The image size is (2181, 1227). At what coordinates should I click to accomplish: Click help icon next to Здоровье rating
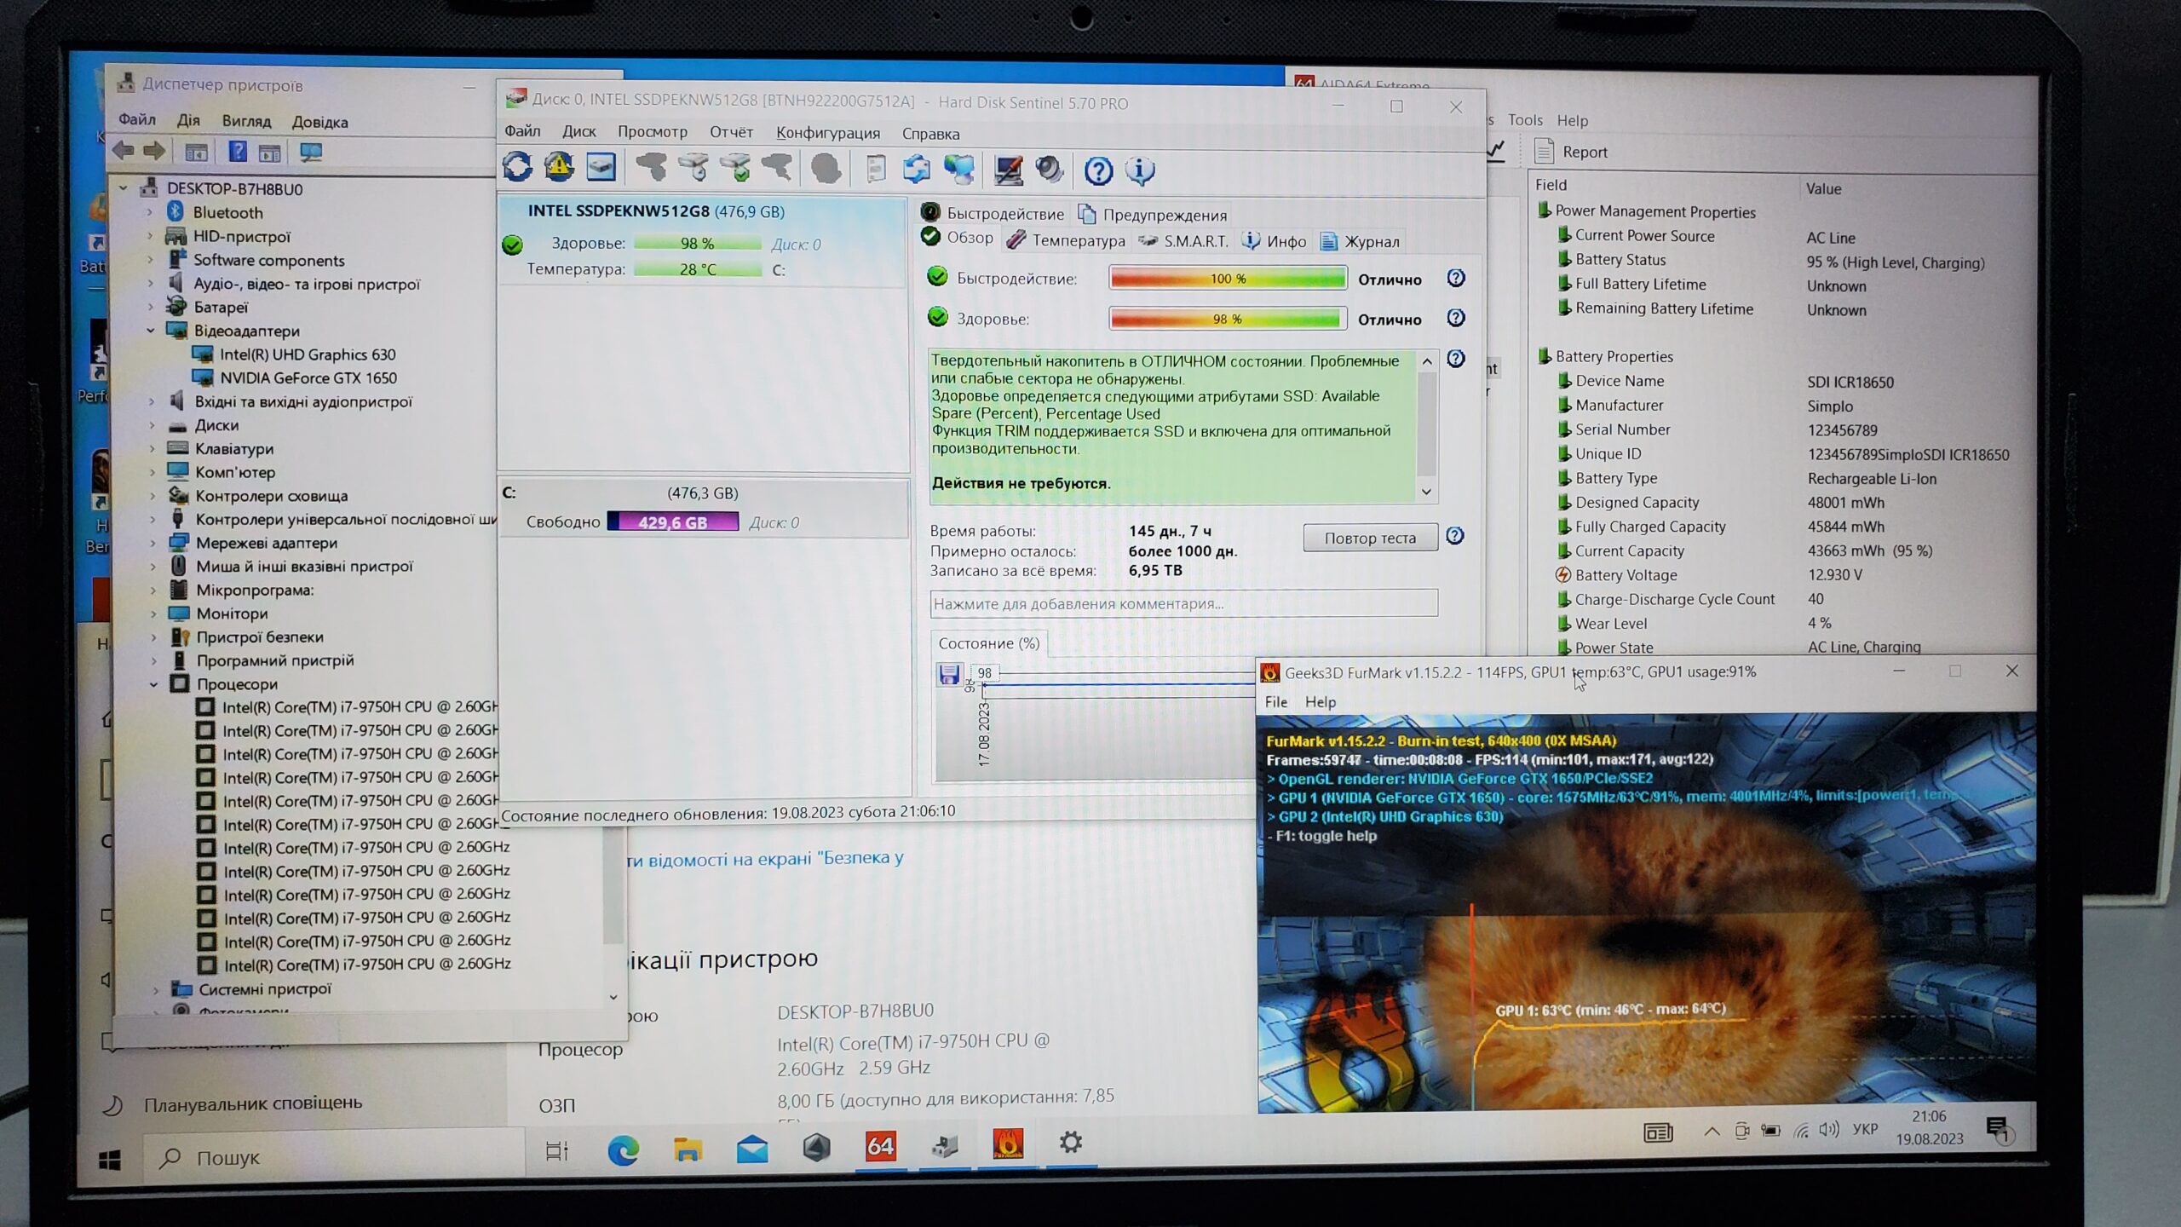point(1456,319)
